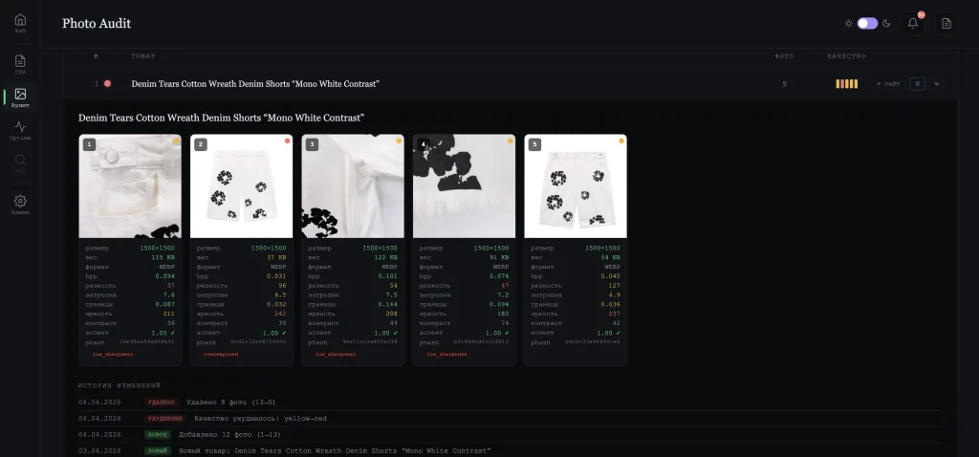Collapse the Denim Tears product row
Viewport: 979px width, 457px height.
click(x=510, y=84)
